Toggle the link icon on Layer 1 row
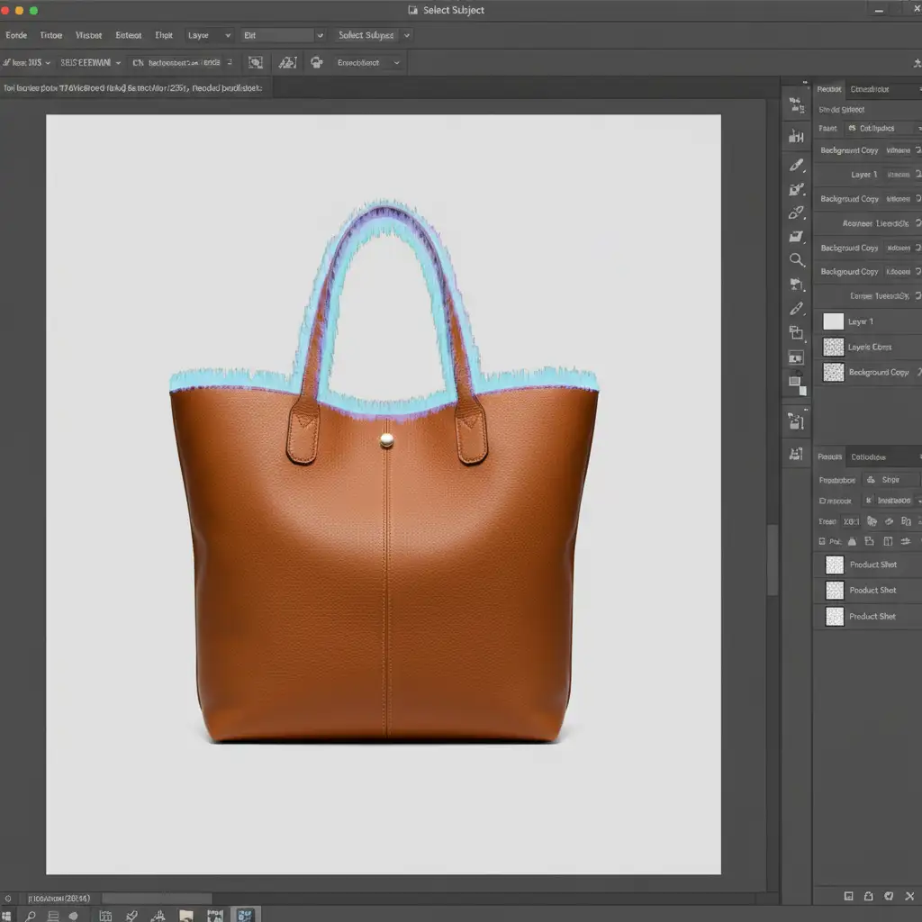 [917, 175]
